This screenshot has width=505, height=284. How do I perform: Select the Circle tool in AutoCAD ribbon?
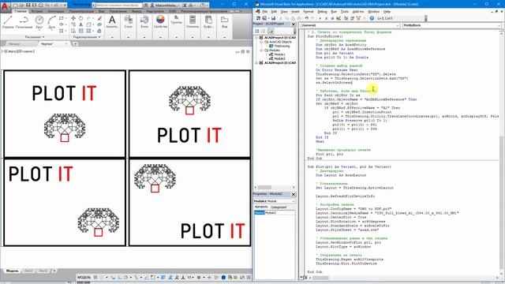coord(39,21)
